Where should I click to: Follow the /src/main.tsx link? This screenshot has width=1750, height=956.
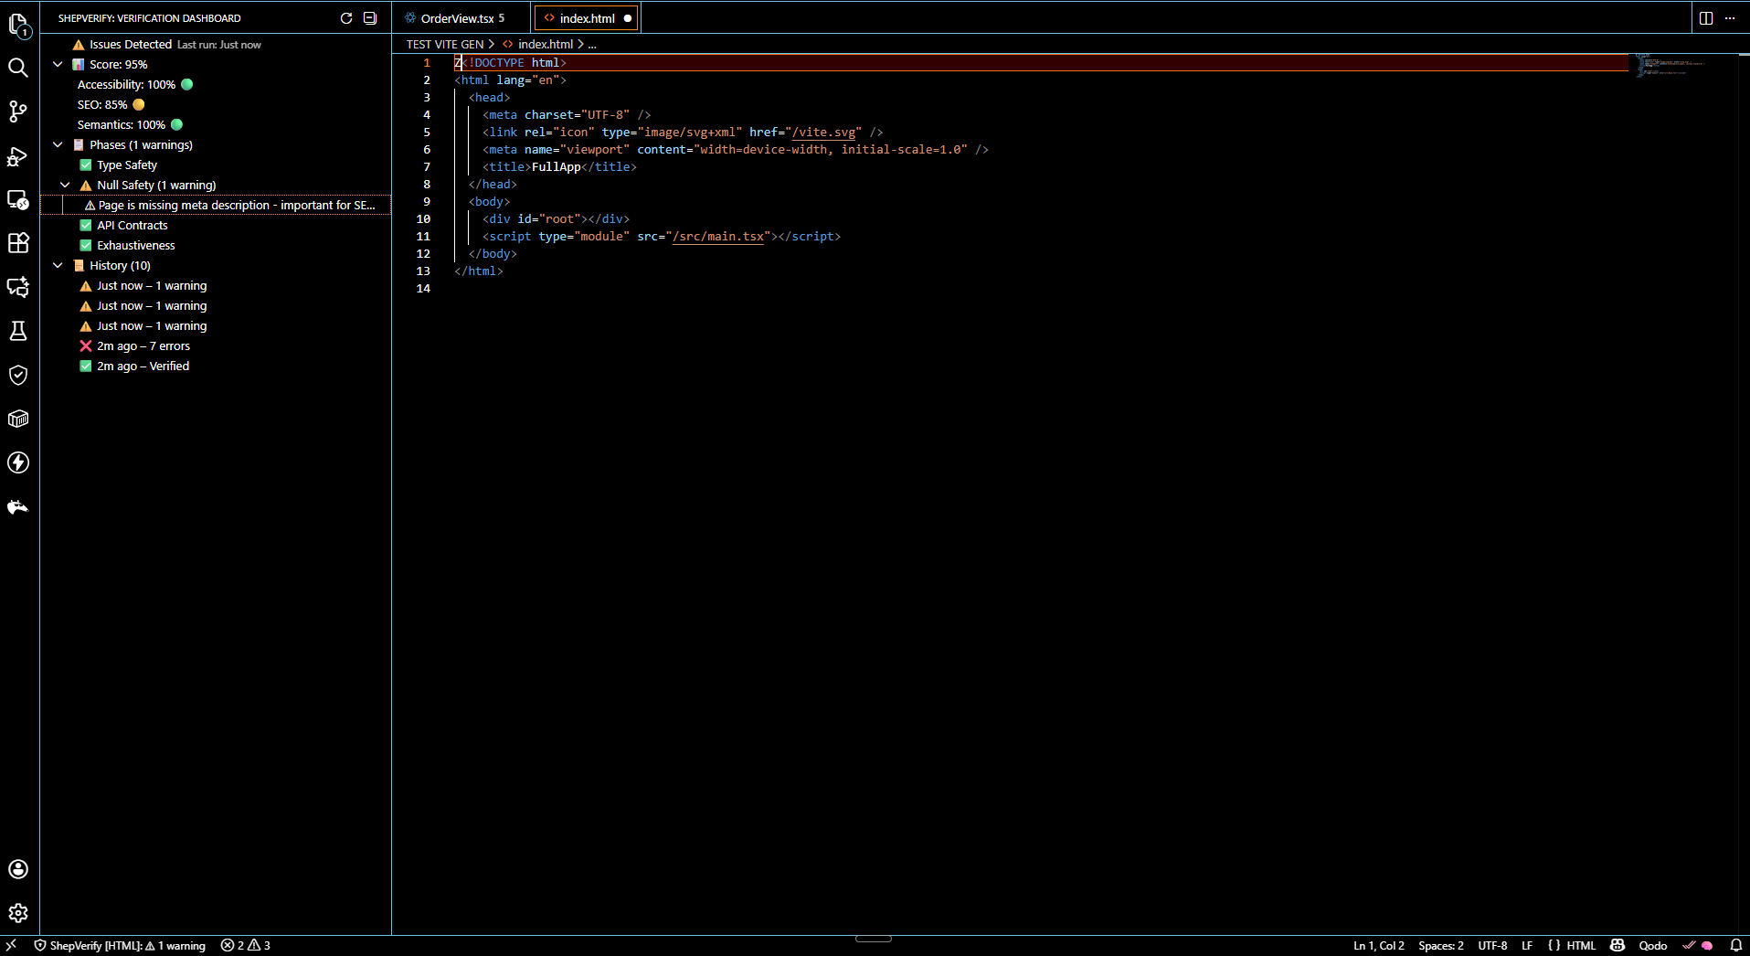[x=718, y=236]
